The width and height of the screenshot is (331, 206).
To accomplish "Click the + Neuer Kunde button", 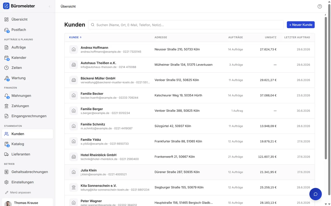I will pos(301,25).
